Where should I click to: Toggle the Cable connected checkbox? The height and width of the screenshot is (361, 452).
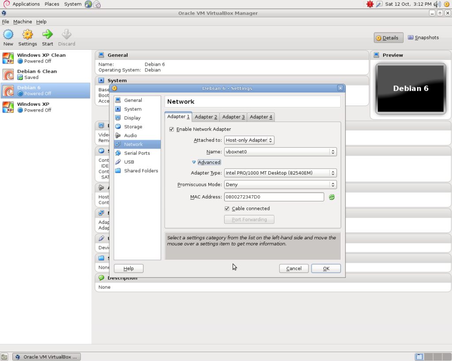coord(227,208)
